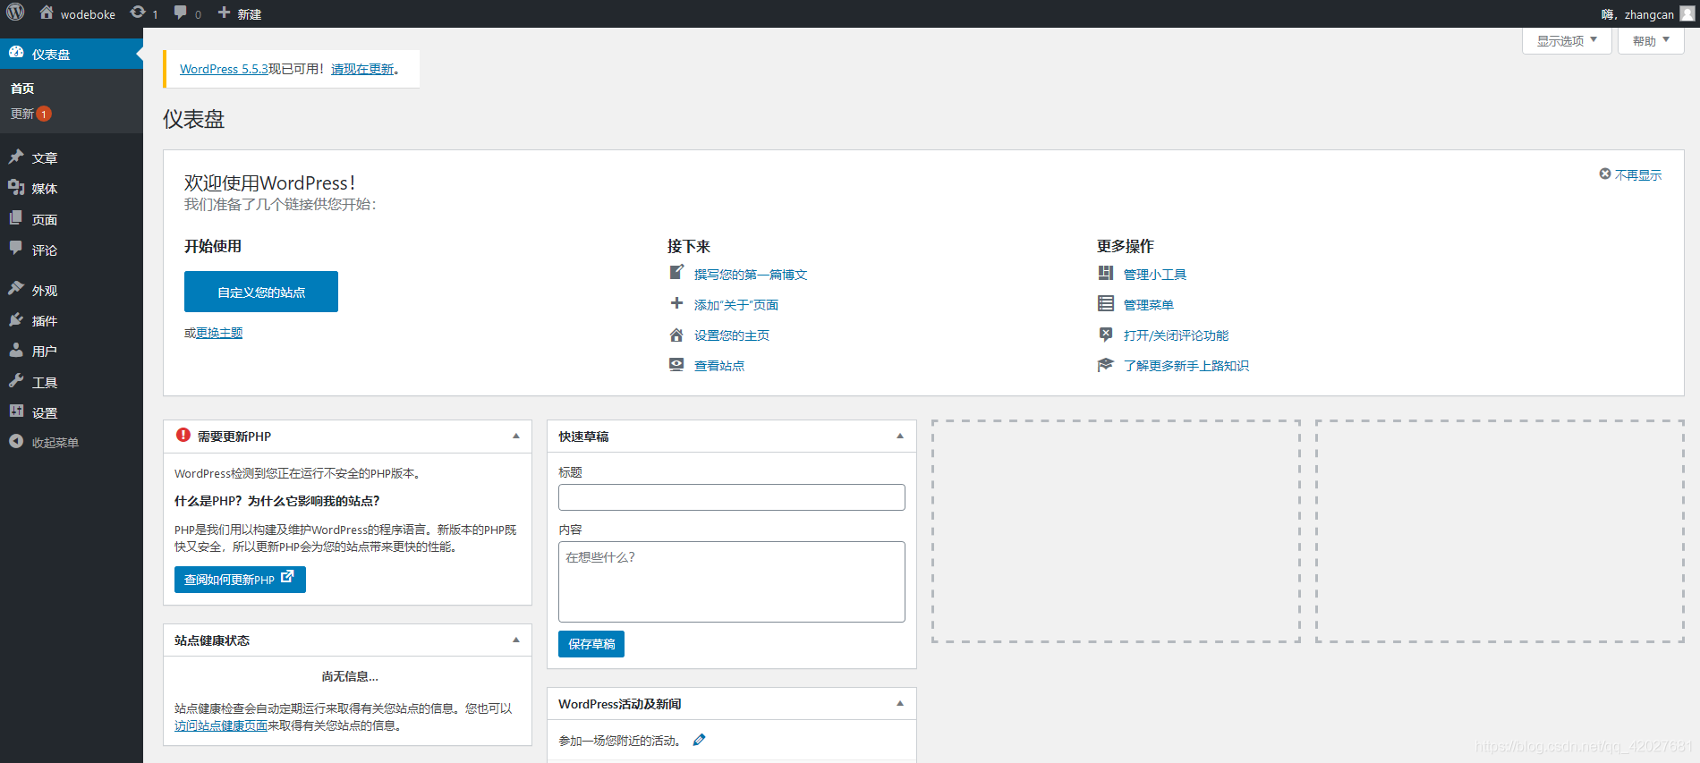1700x763 pixels.
Task: Open 首页 submenu item
Action: coord(22,89)
